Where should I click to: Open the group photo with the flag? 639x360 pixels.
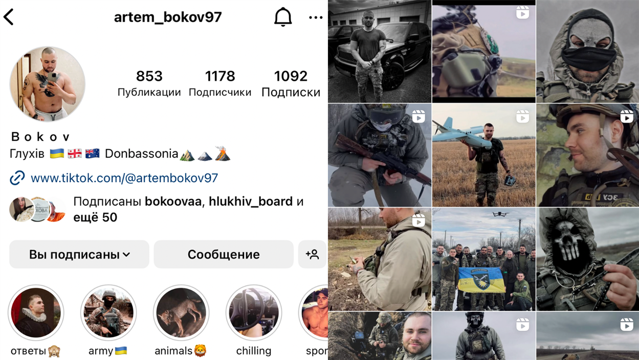pos(483,259)
